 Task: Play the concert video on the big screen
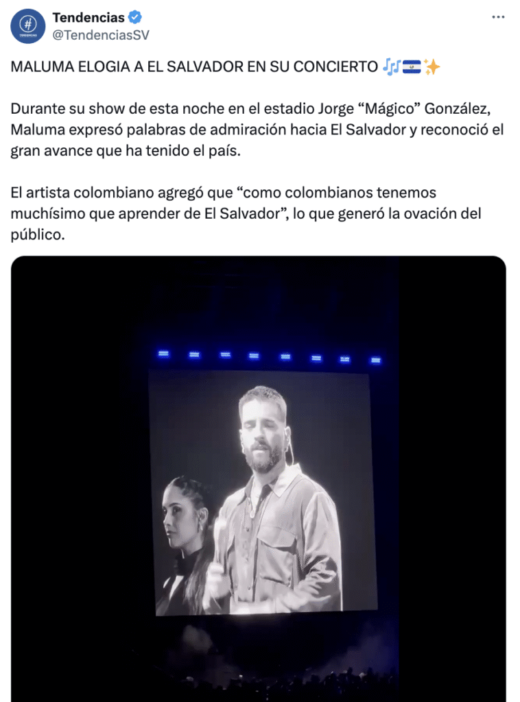coord(259,479)
